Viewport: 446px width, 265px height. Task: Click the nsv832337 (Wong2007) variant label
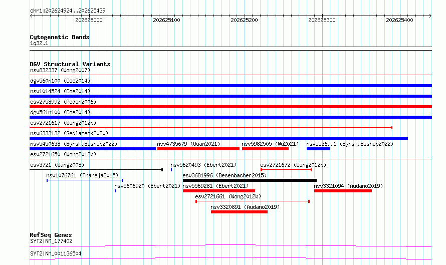(60, 70)
